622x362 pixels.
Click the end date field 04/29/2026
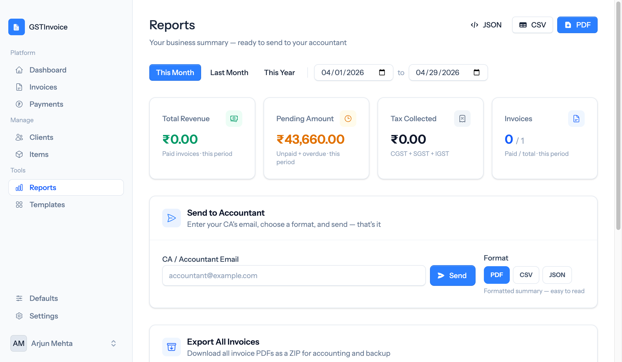click(448, 73)
